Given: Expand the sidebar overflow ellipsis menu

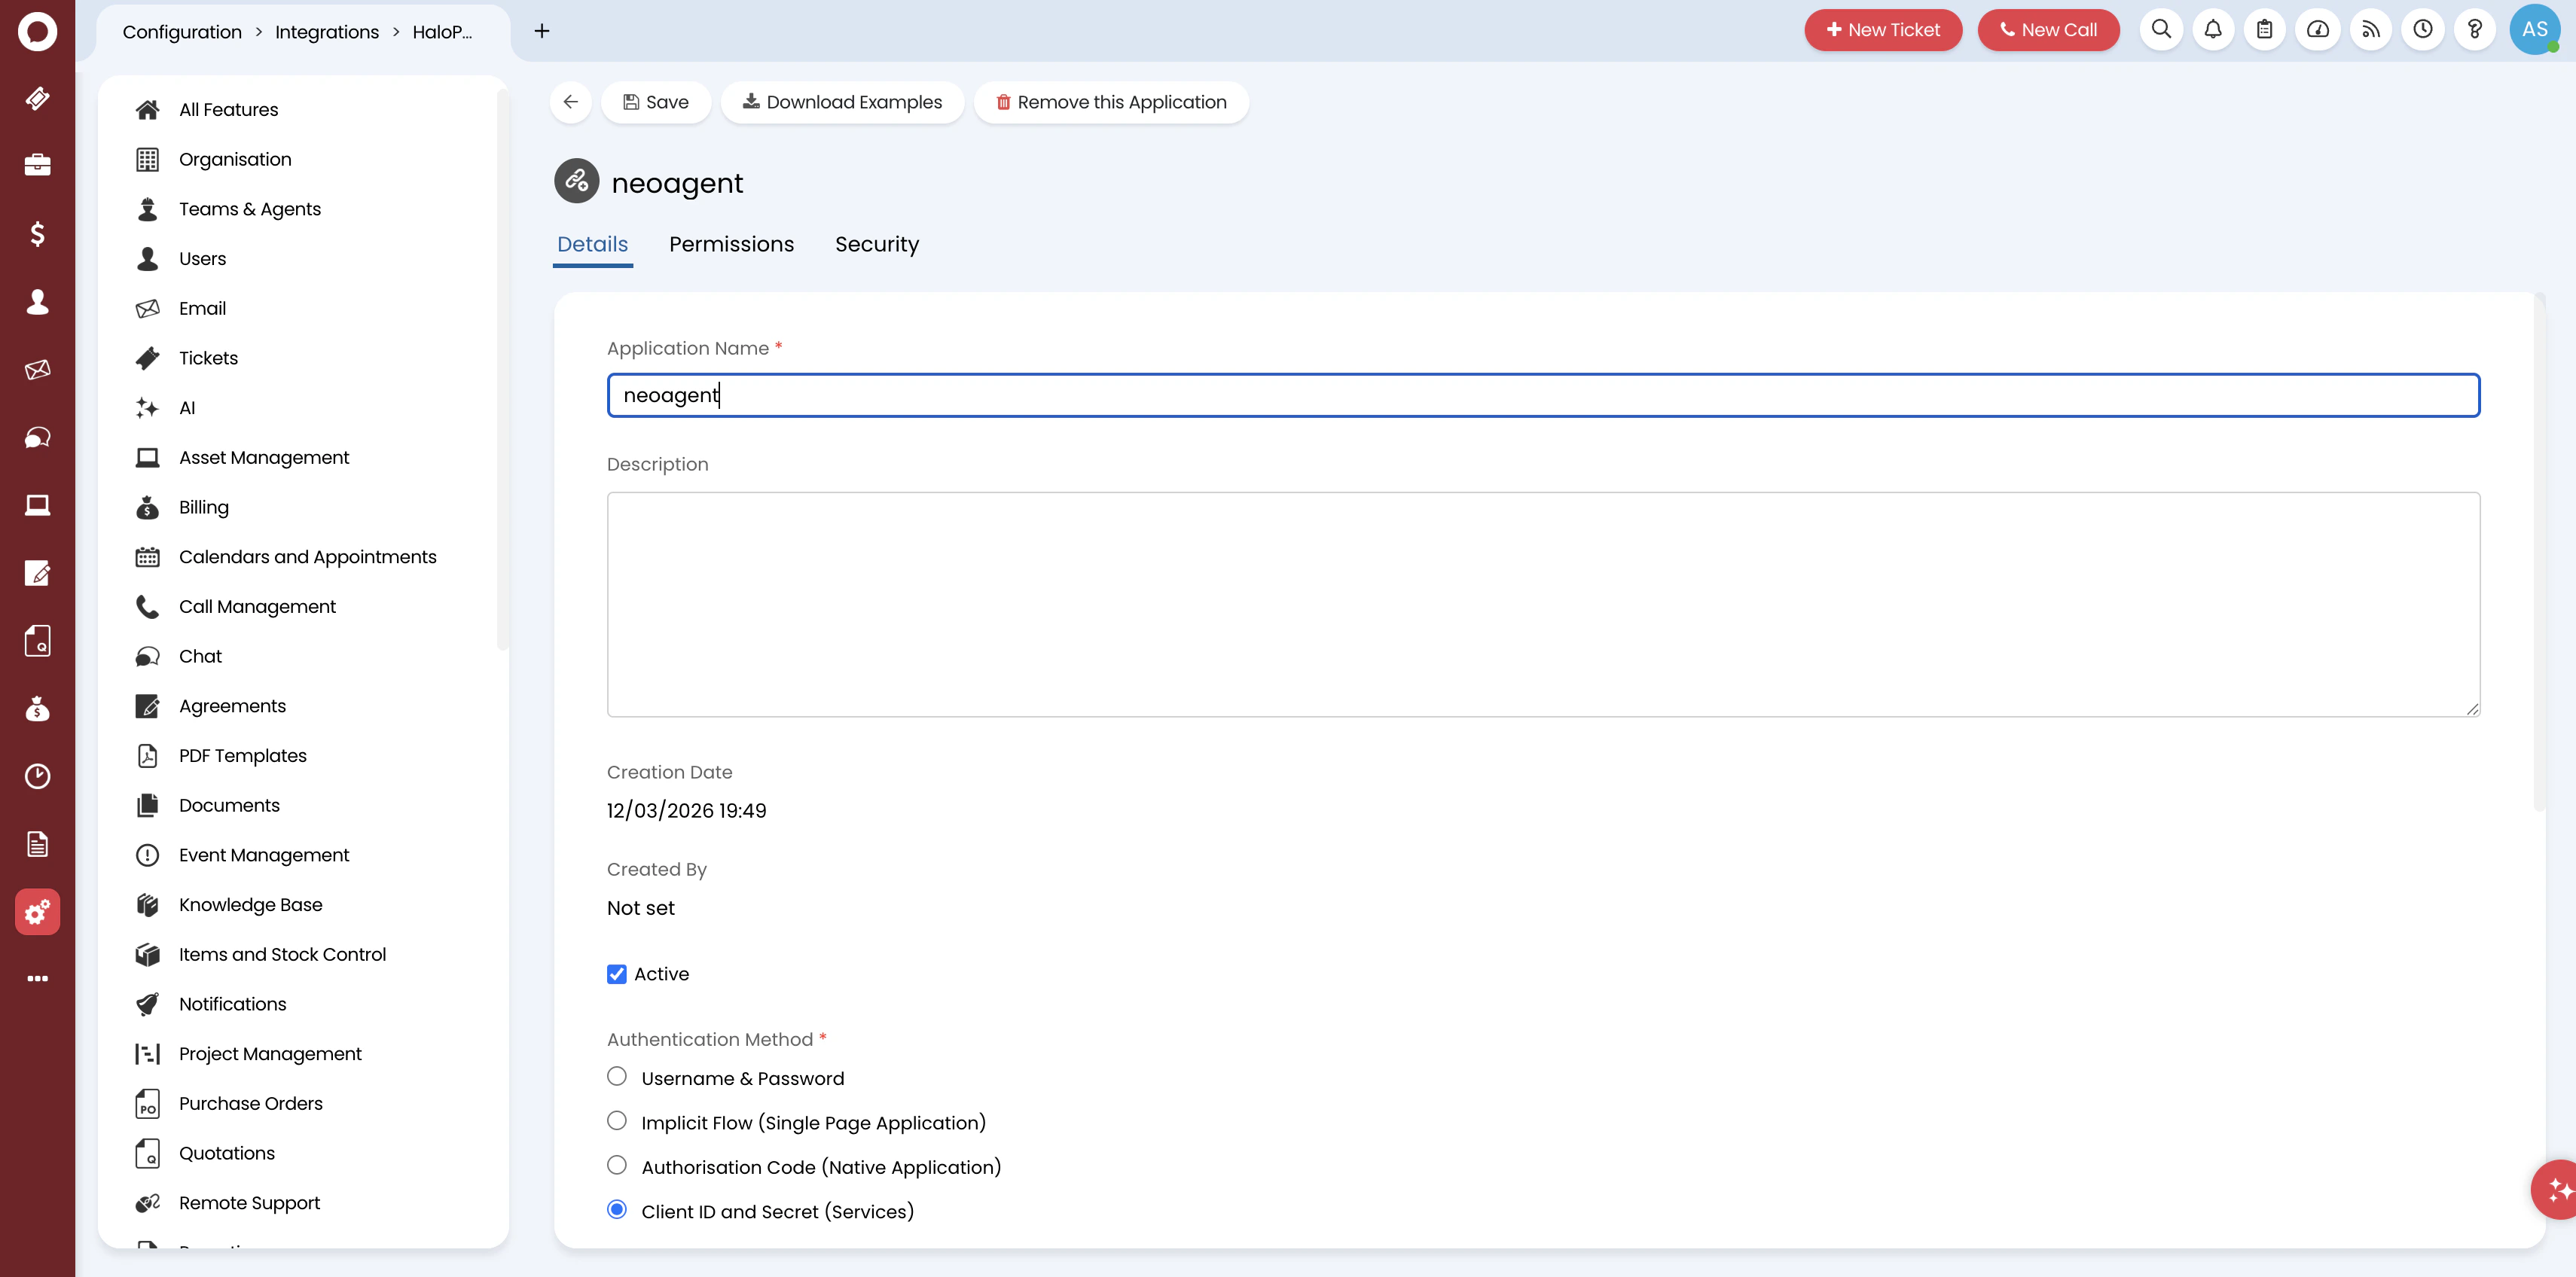Looking at the screenshot, I should 37,977.
